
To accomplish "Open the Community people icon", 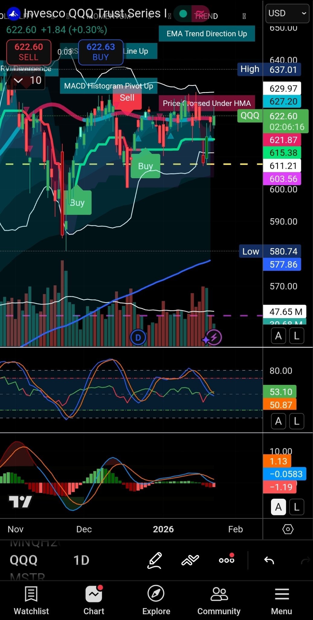I will (x=219, y=600).
